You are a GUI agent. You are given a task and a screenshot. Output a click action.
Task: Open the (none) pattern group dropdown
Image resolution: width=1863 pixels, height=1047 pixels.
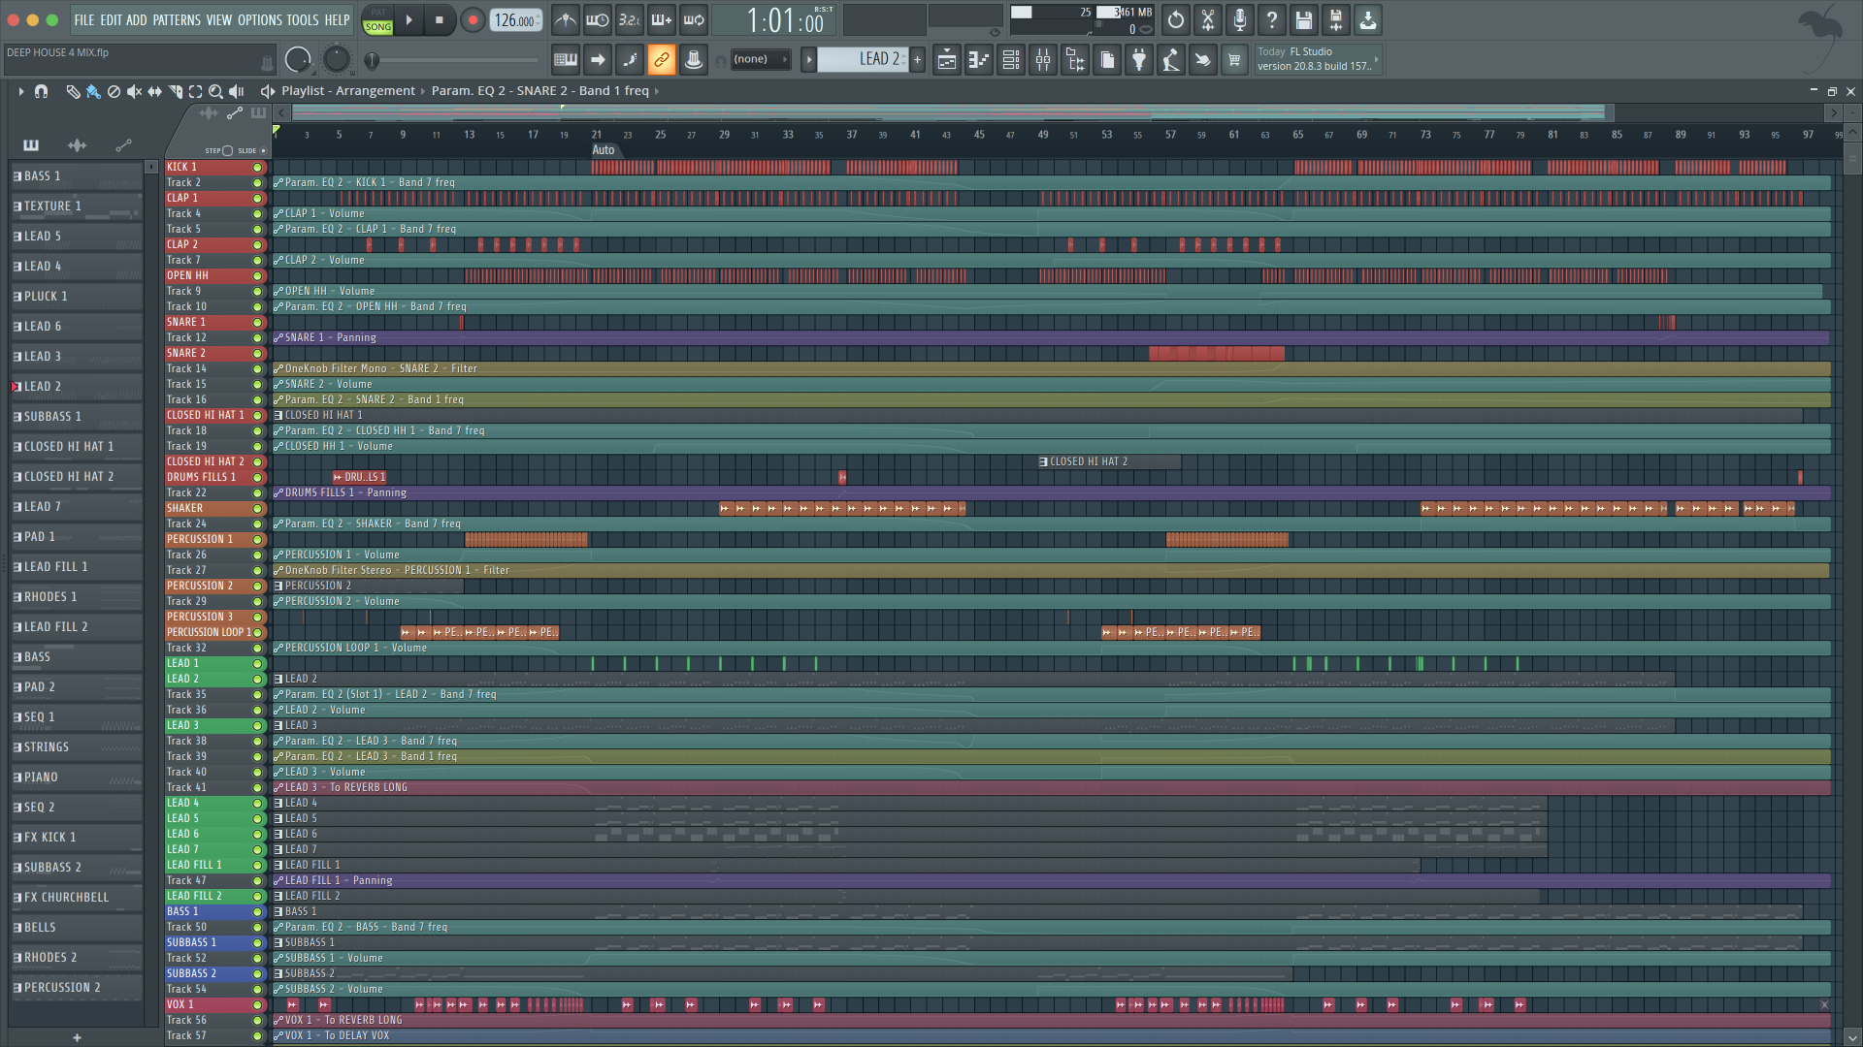tap(760, 59)
